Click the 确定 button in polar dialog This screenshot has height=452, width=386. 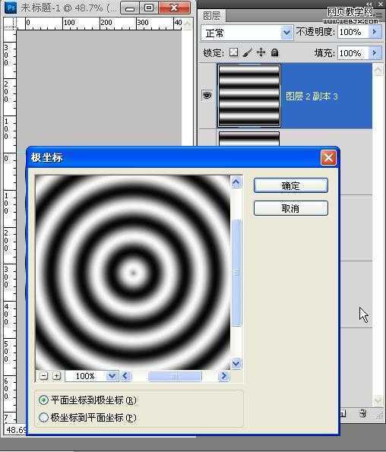coord(290,185)
